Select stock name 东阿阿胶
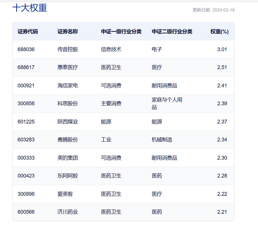This screenshot has width=258, height=229. (67, 176)
